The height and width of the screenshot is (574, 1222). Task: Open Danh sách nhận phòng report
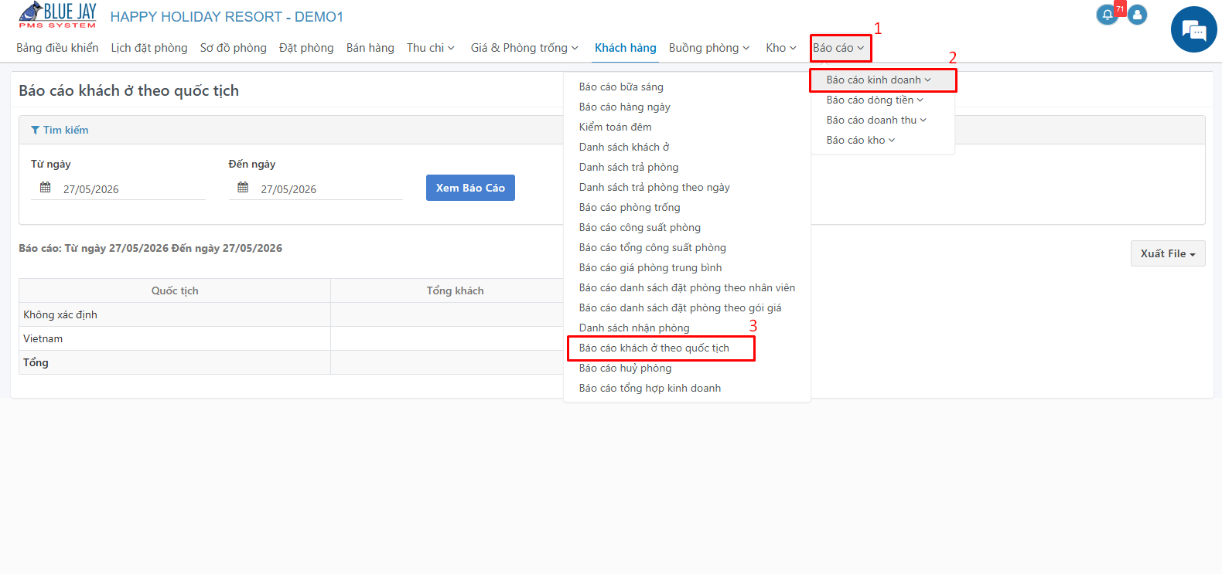tap(634, 328)
